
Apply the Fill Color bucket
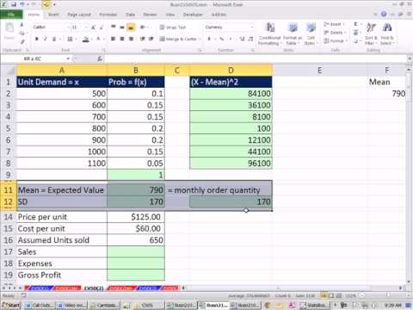tap(86, 39)
